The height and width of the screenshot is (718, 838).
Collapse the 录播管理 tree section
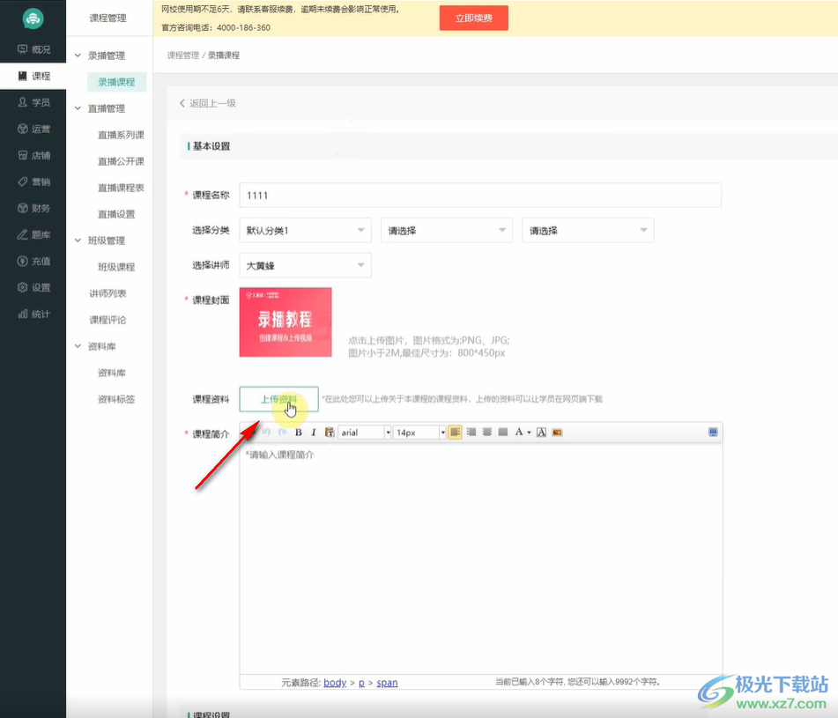tap(78, 56)
